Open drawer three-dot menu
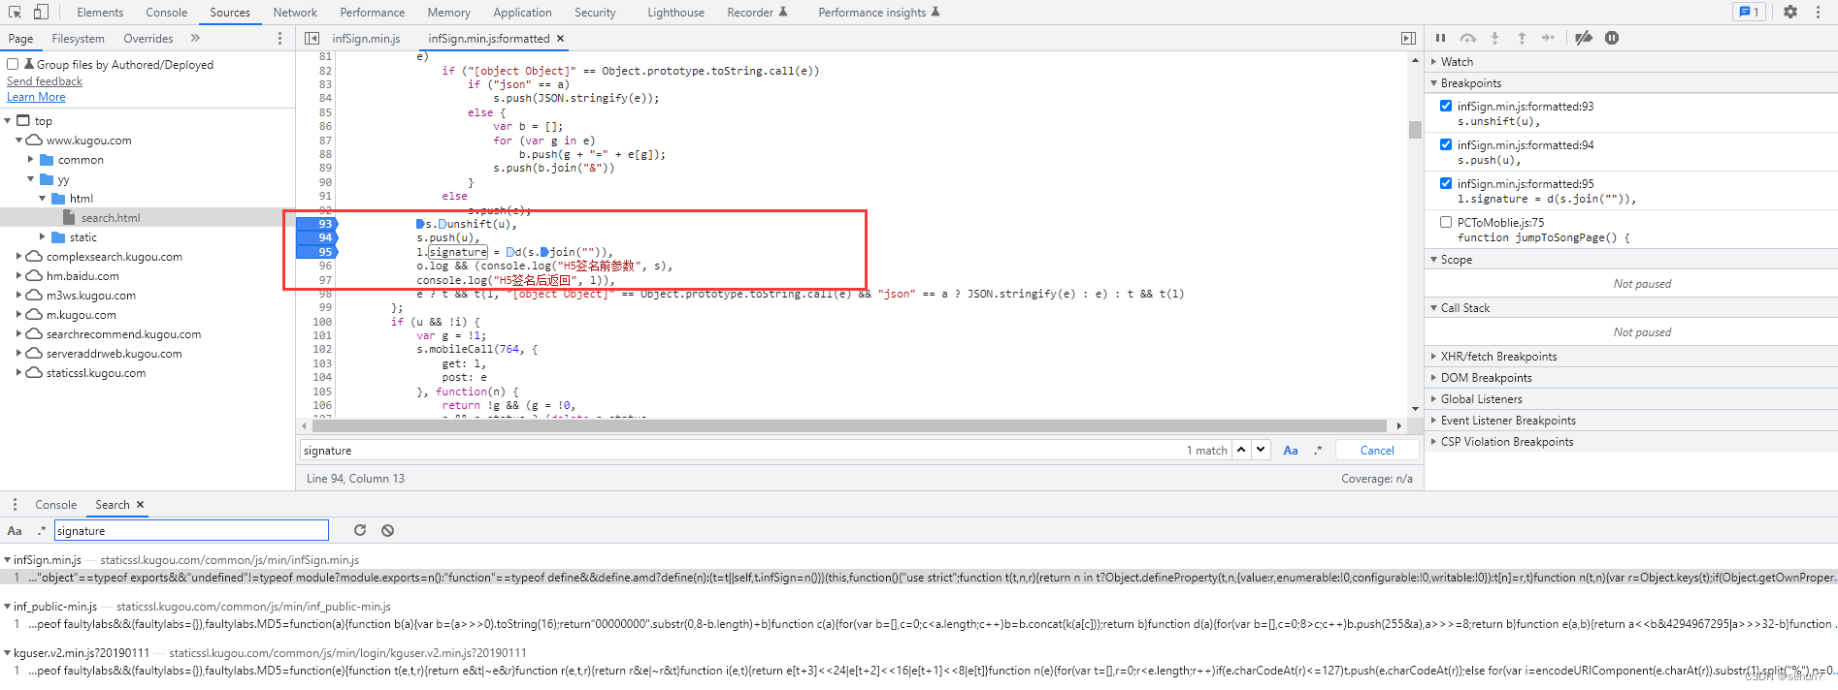The image size is (1838, 690). pos(15,505)
